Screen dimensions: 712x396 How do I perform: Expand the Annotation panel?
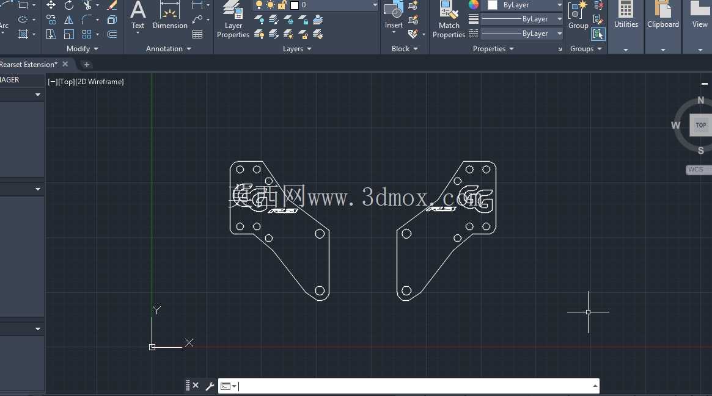point(169,48)
